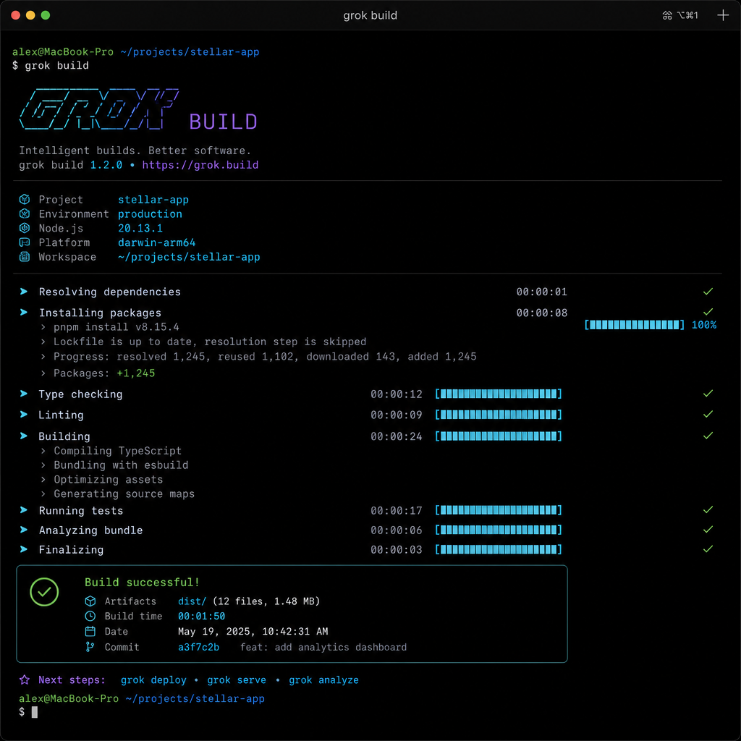Click chevron beside Compiling TypeScript
The height and width of the screenshot is (741, 741).
tap(43, 451)
